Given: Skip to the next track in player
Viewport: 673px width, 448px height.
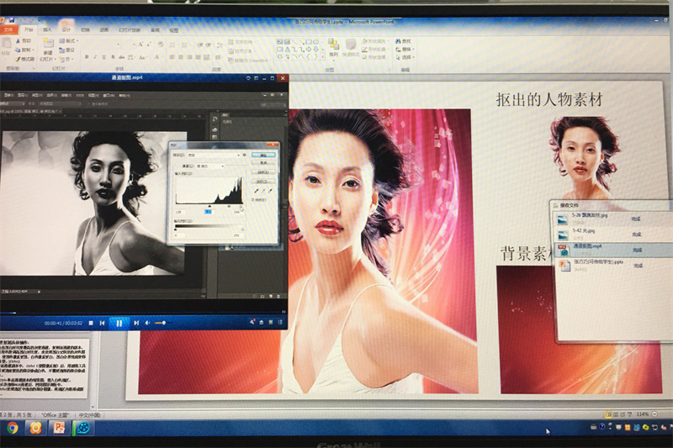Looking at the screenshot, I should coord(135,322).
